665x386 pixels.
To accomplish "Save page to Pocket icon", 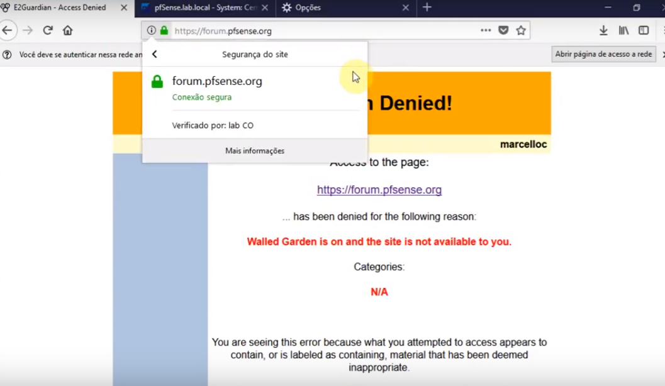I will (503, 31).
